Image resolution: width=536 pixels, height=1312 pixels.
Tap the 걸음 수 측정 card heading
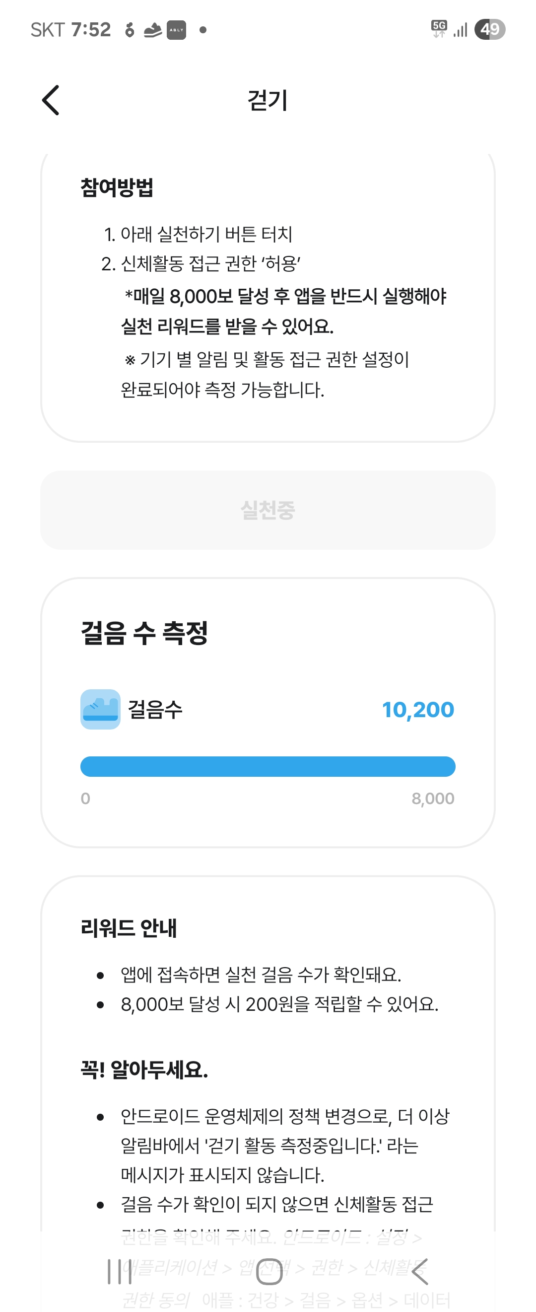tap(144, 633)
